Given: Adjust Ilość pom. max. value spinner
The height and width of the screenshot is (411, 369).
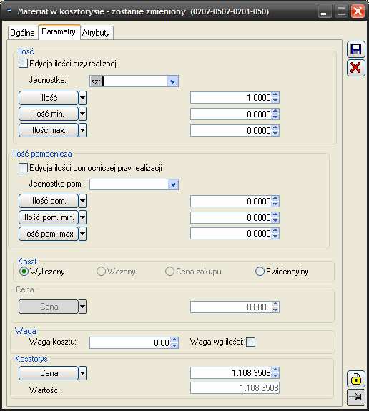Looking at the screenshot, I should point(275,234).
